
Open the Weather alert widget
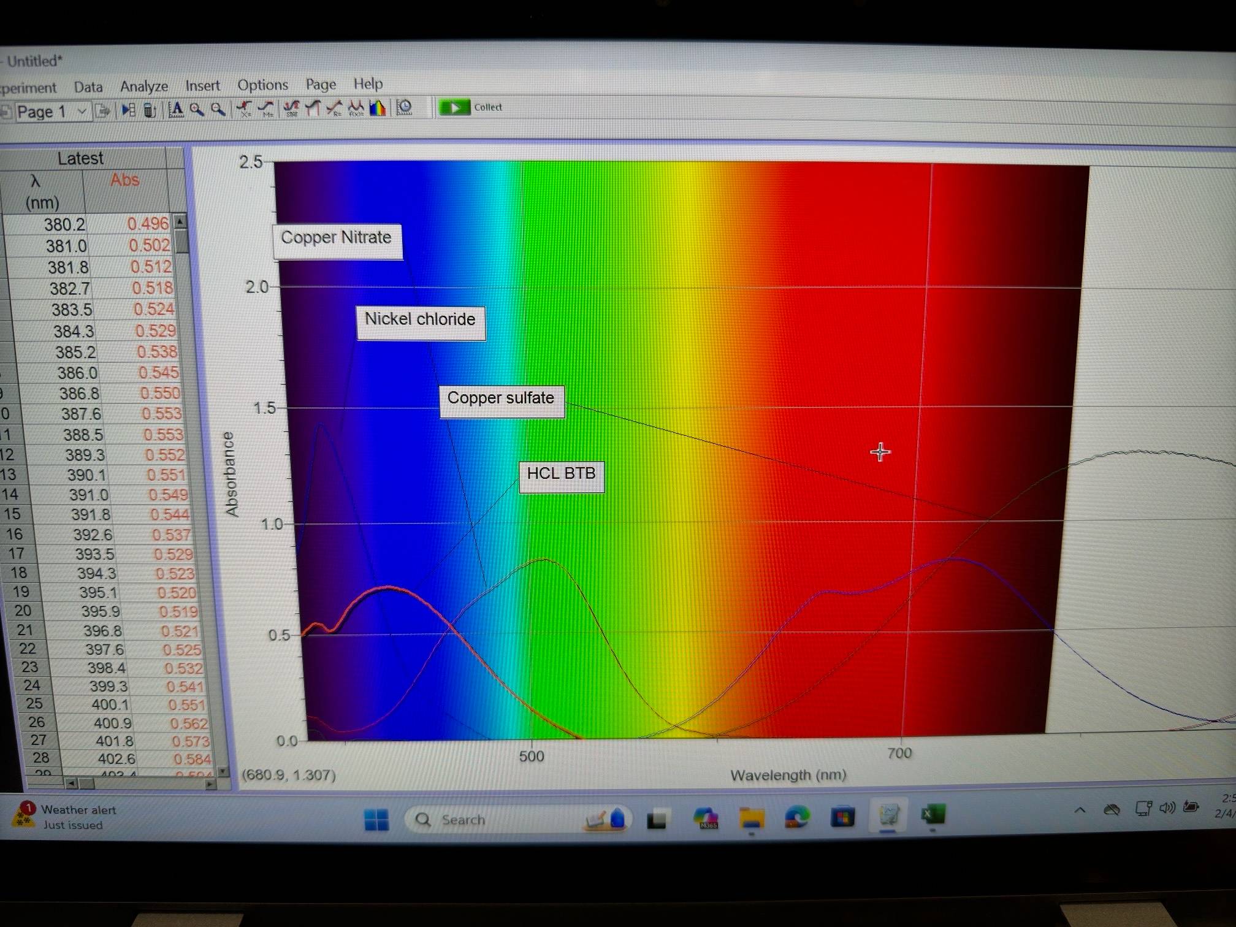tap(64, 817)
